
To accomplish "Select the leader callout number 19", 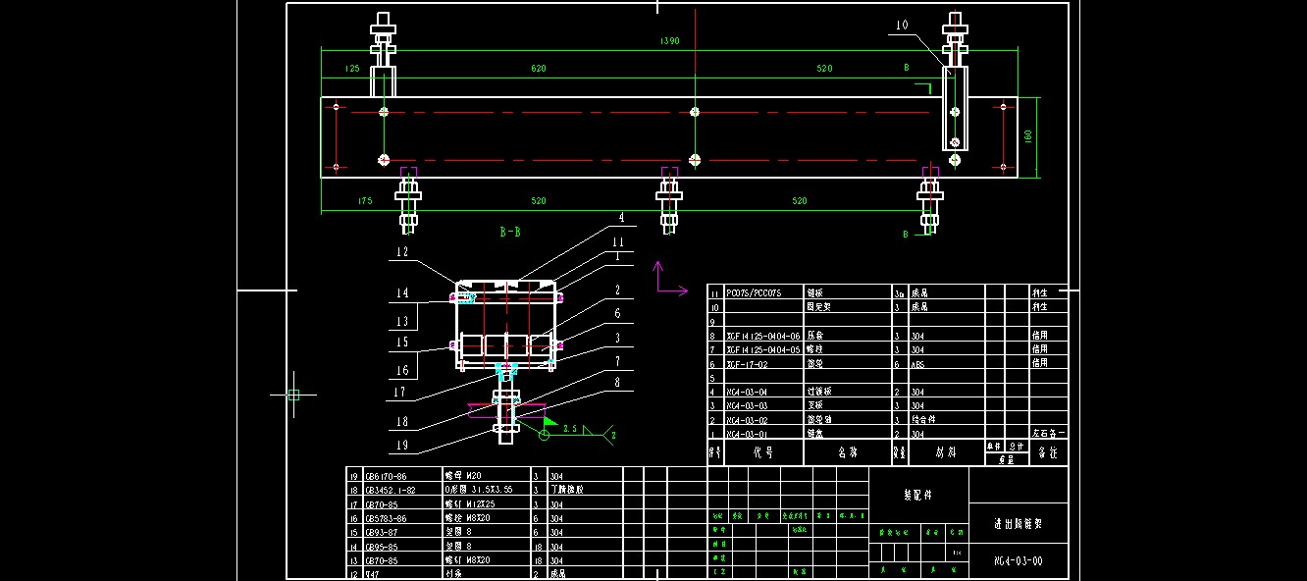I will pyautogui.click(x=402, y=445).
